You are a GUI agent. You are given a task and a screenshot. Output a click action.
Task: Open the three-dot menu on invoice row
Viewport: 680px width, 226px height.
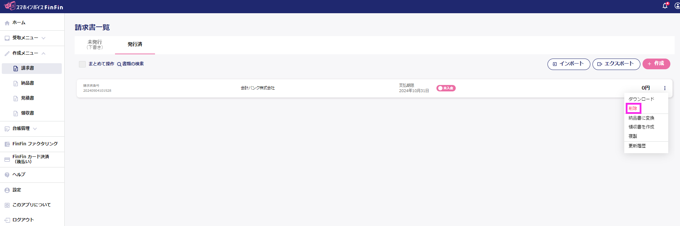(x=665, y=88)
